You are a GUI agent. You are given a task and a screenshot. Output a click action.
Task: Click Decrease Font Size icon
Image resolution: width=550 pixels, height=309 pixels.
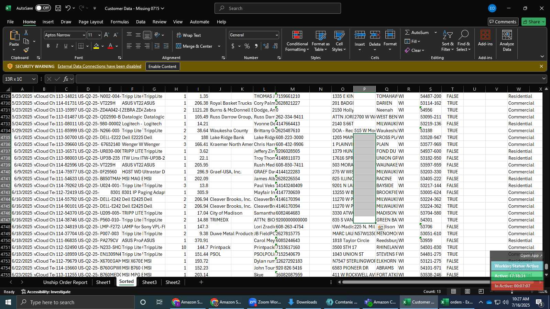[115, 35]
